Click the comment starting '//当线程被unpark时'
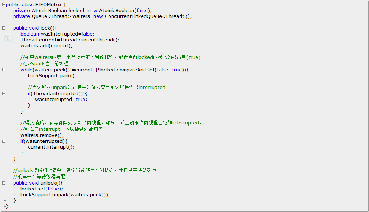 pos(97,88)
